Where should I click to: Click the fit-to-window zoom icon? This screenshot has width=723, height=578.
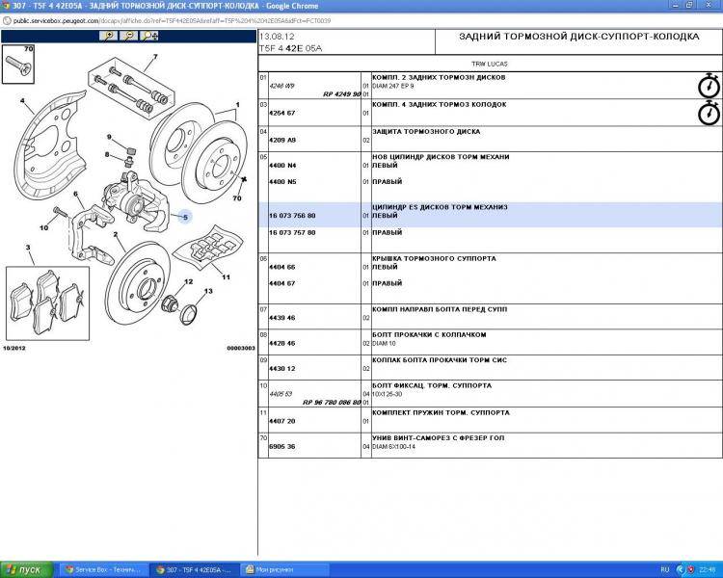point(149,36)
